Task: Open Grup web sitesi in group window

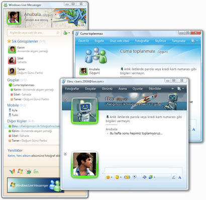Action: [x=120, y=41]
